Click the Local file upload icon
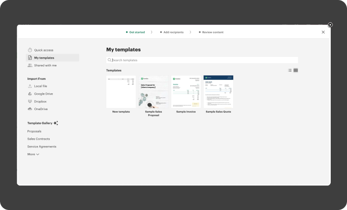 30,86
